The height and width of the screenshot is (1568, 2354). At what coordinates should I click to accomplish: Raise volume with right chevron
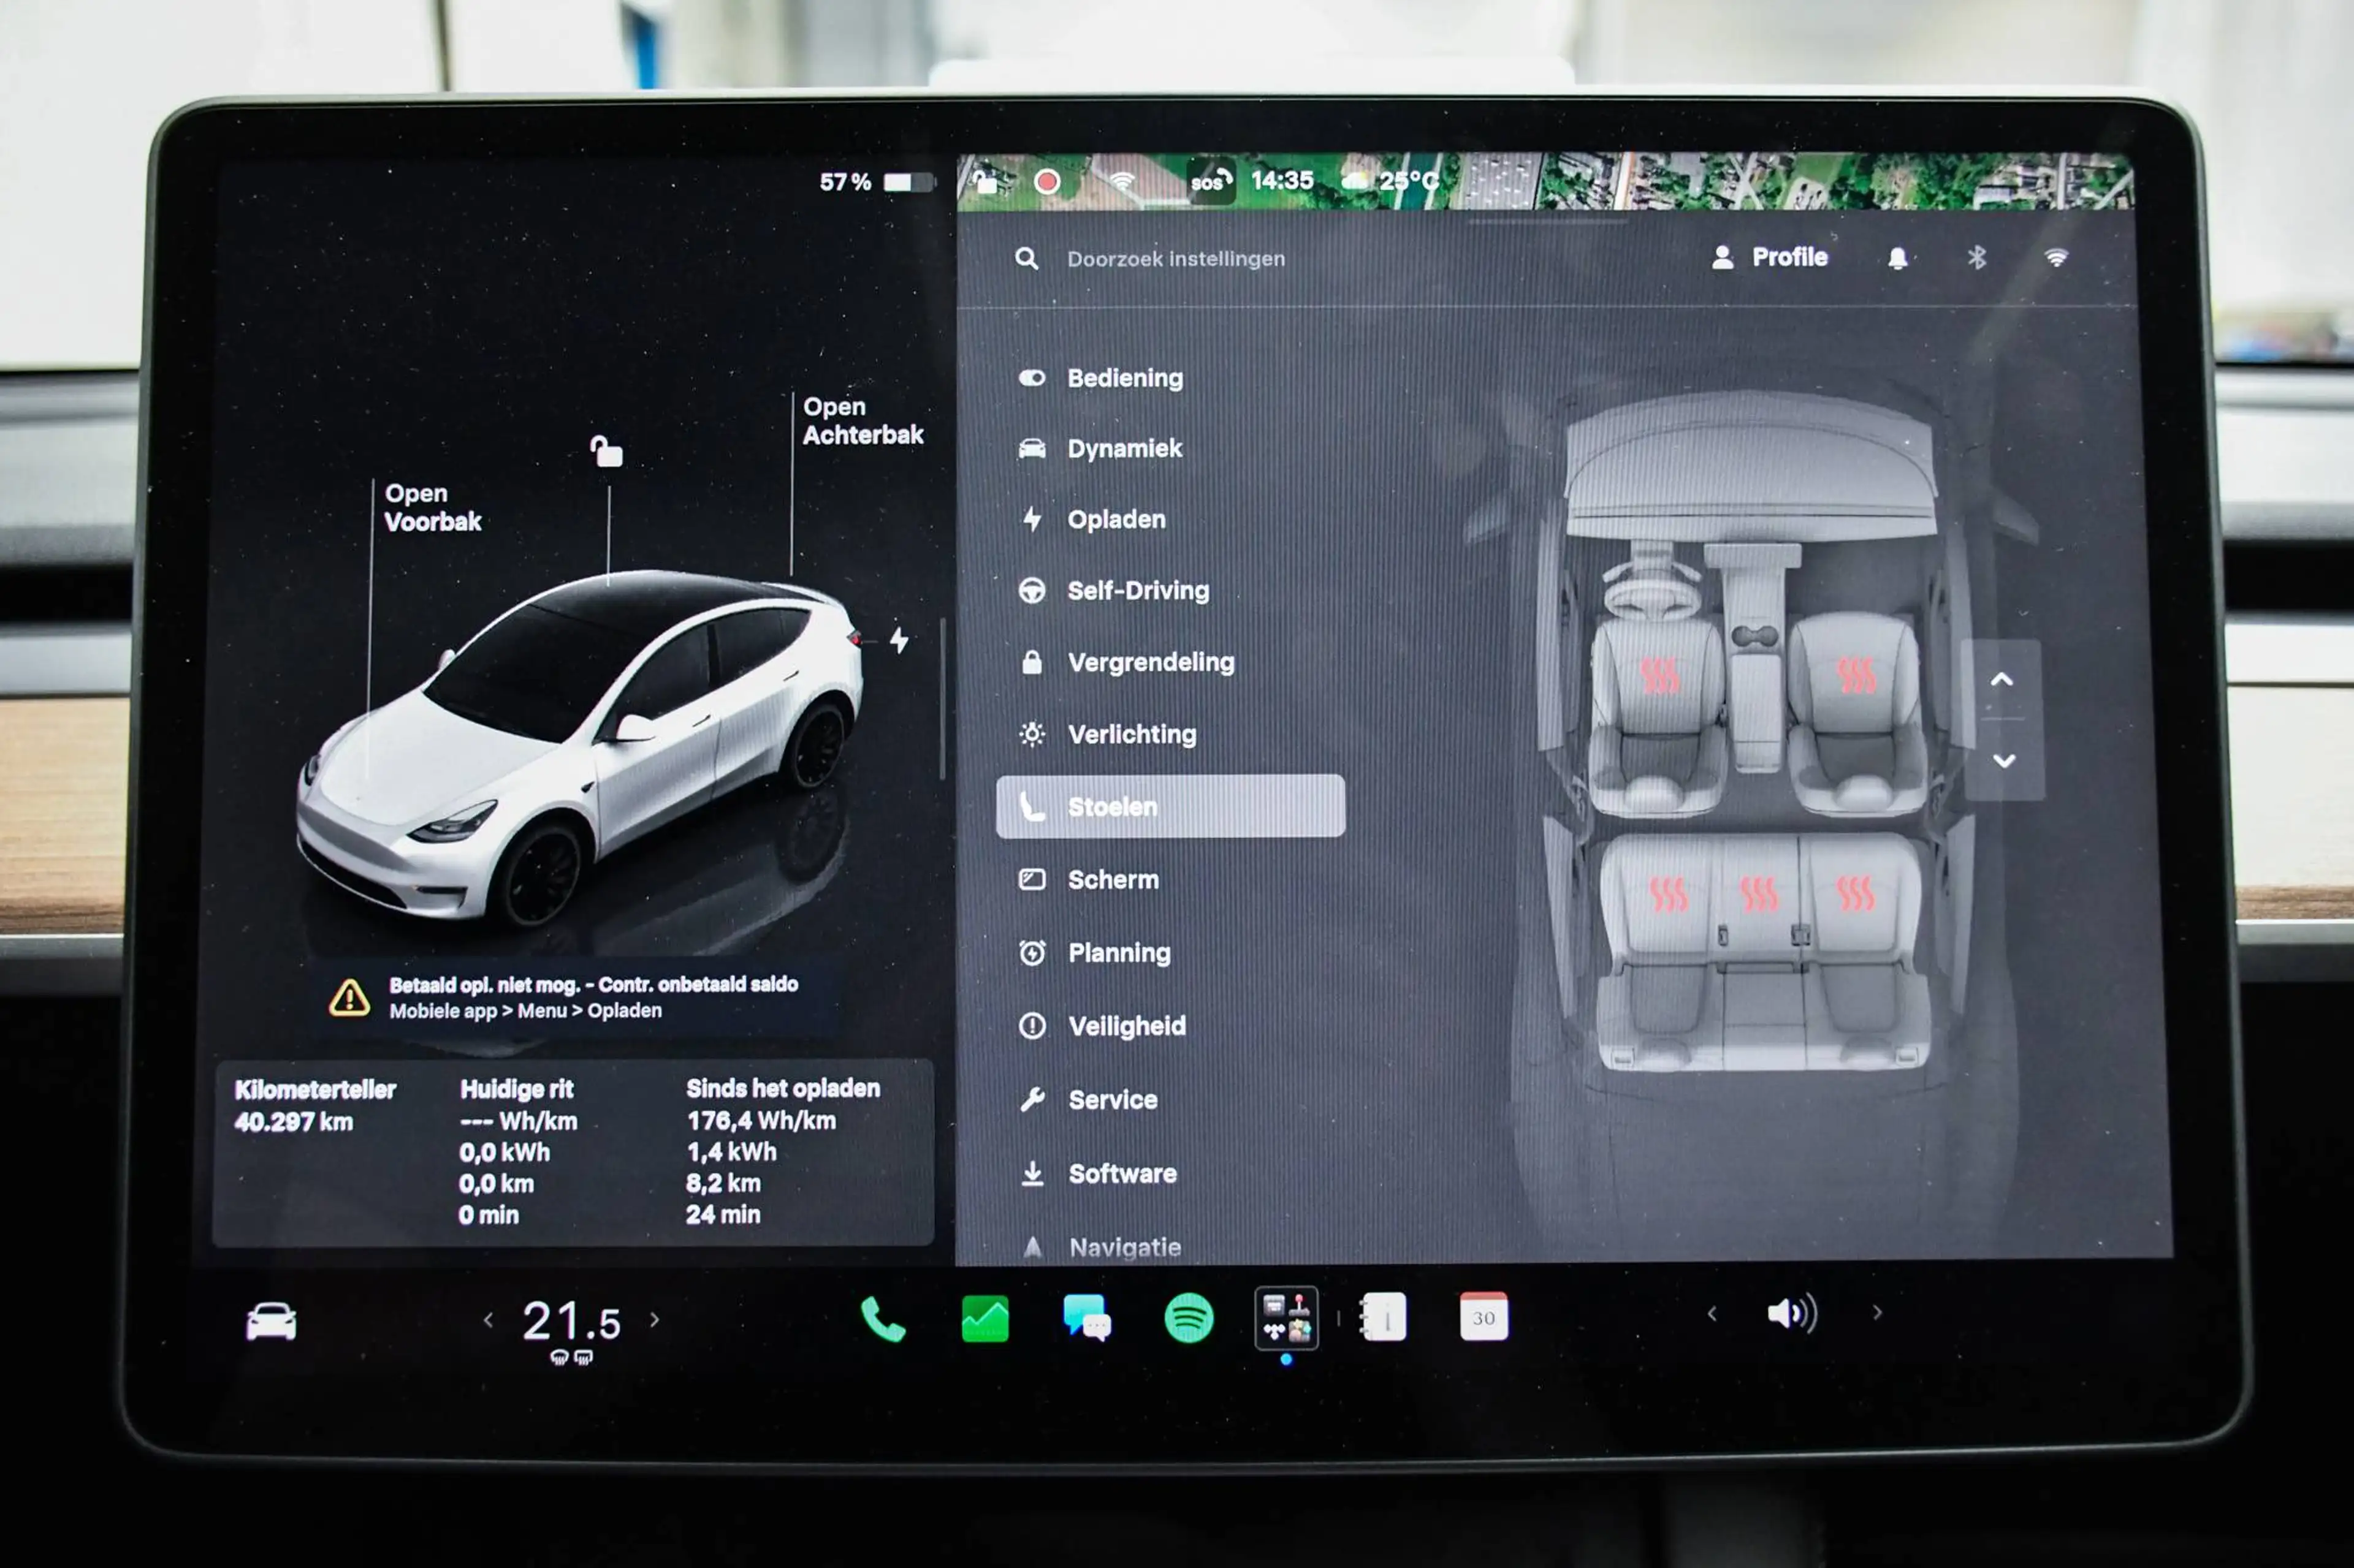[x=1878, y=1313]
